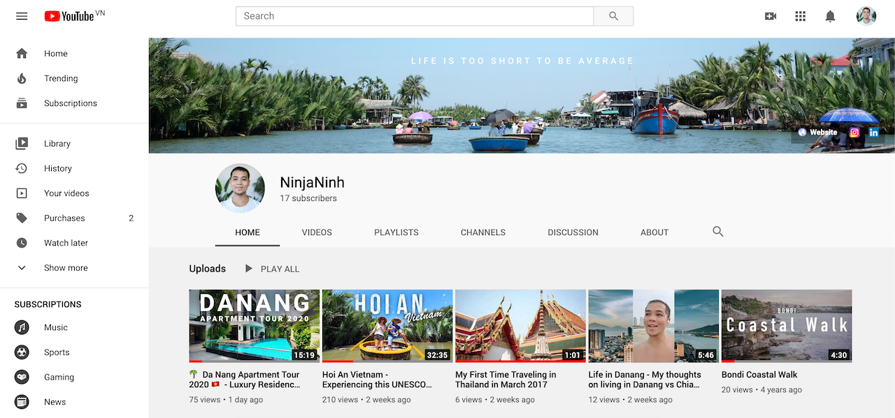Click the NinjaNinh channel name

point(312,183)
